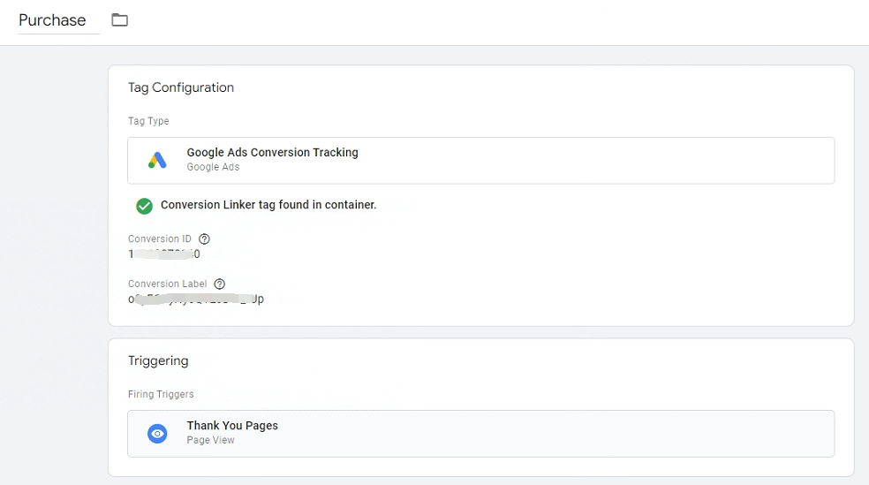Click the blurred Conversion Label value
This screenshot has height=485, width=869.
point(196,299)
